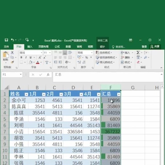Click the AutoSum sigma icon
Viewport: 165px width, 165px height.
click(x=138, y=53)
